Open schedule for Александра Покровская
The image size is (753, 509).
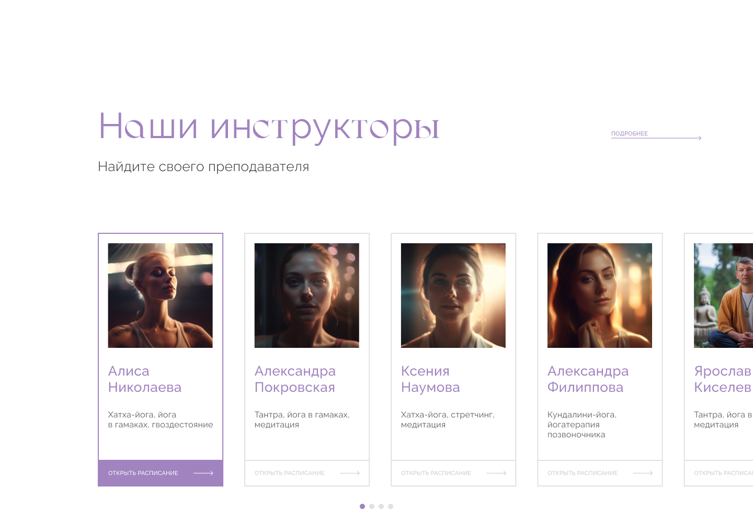point(307,473)
